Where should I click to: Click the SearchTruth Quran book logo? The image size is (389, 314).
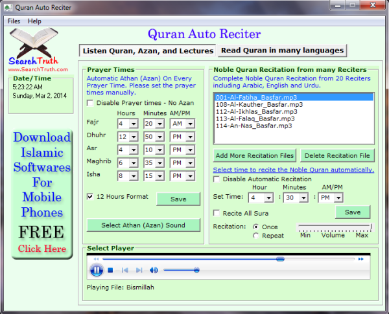[x=34, y=47]
